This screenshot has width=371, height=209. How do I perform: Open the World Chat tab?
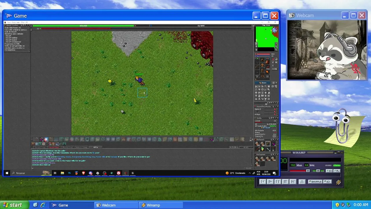tap(68, 147)
